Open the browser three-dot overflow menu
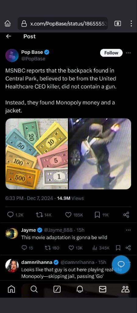 pyautogui.click(x=131, y=24)
